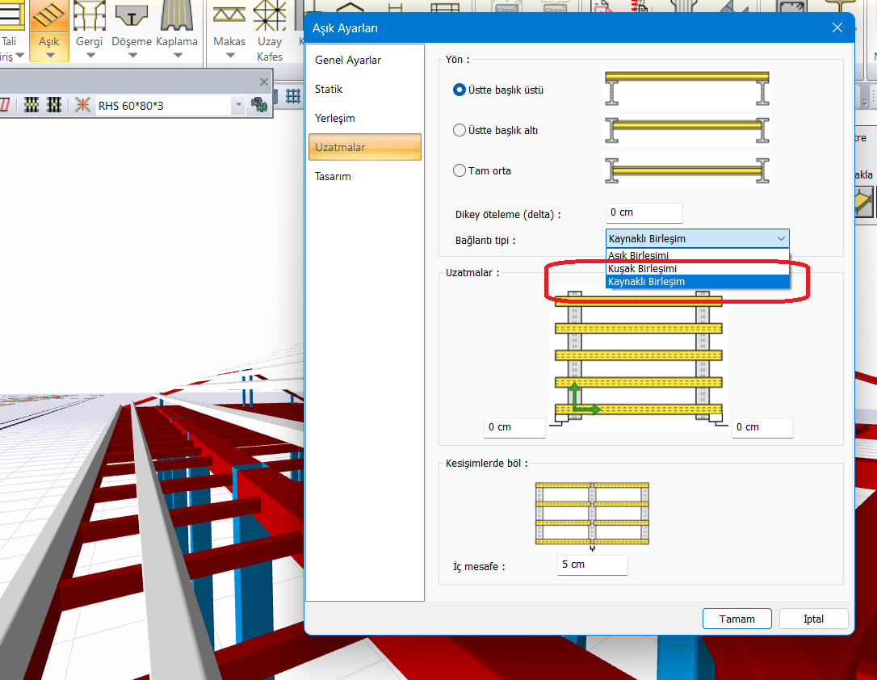Viewport: 877px width, 680px height.
Task: Click the Dikey öteleme (delta) label
Action: [508, 214]
